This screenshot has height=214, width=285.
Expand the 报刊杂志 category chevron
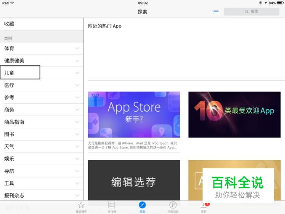(x=77, y=196)
